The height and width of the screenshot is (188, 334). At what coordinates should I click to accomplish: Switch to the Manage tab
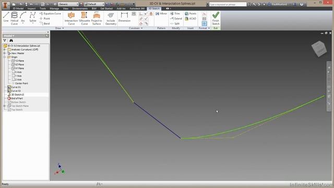point(54,8)
